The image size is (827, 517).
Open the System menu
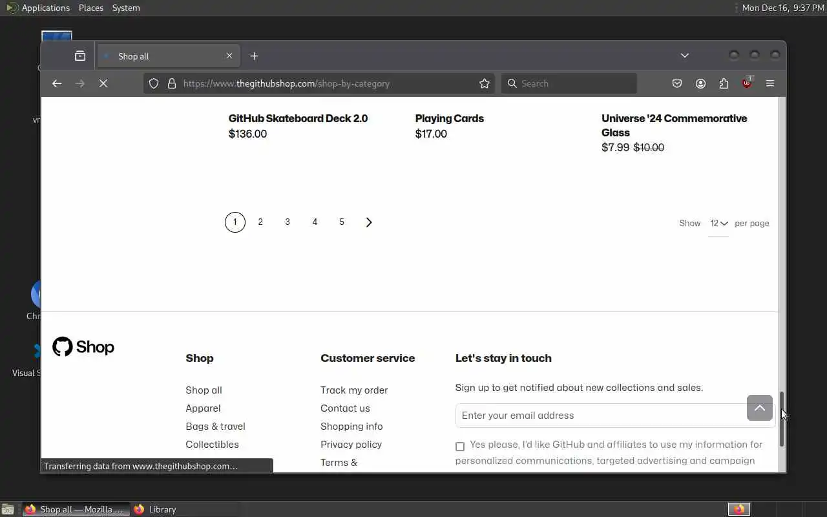125,8
